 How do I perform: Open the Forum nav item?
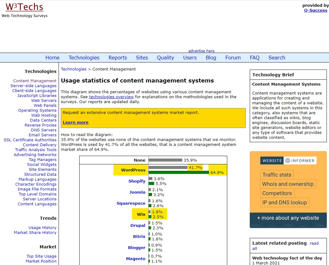233,58
